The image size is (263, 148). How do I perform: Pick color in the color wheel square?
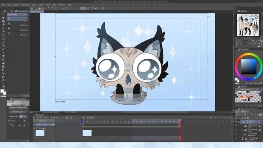point(249,67)
